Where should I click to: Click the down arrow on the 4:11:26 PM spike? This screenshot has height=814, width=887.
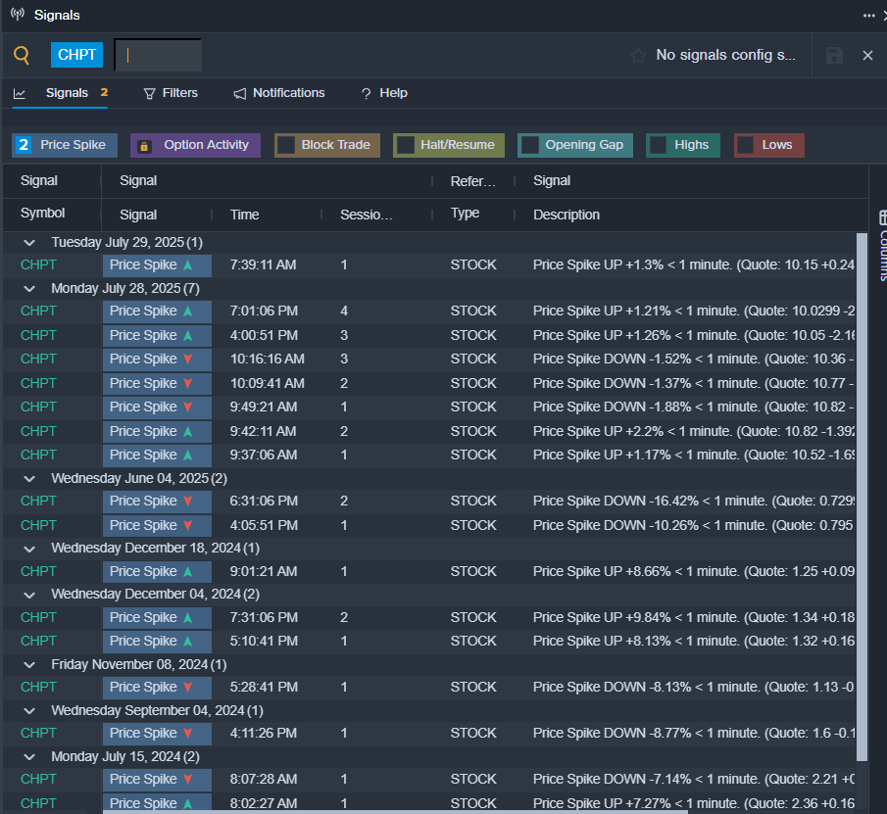188,733
